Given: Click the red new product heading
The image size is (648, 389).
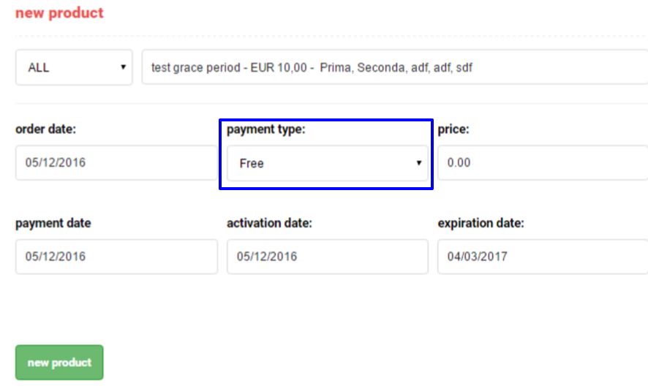Looking at the screenshot, I should 59,13.
